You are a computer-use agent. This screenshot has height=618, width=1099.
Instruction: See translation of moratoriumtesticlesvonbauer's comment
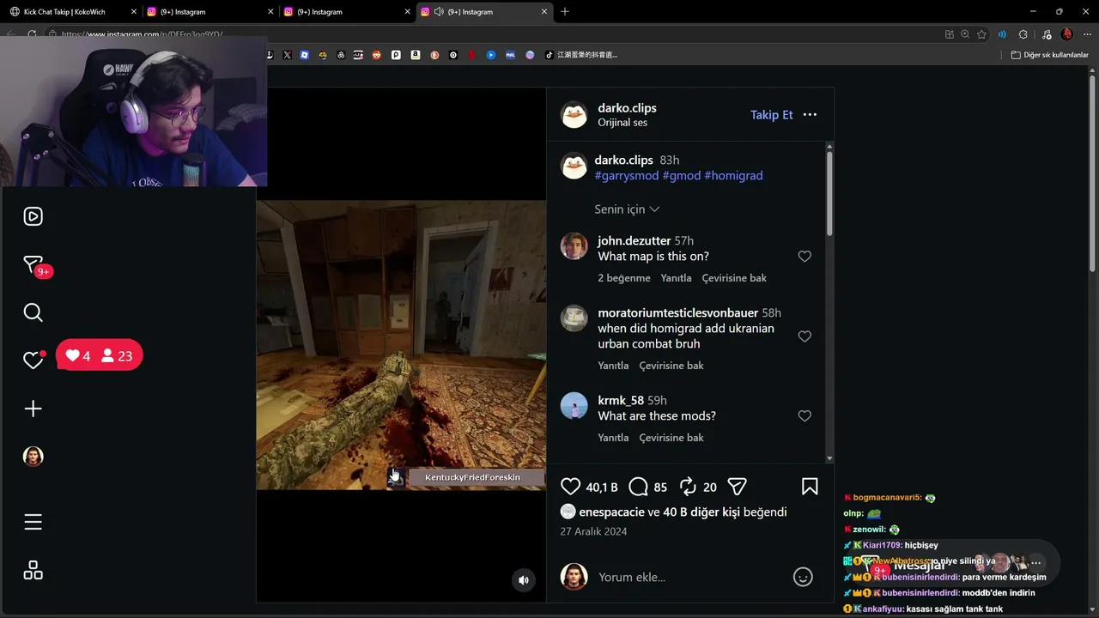point(671,366)
